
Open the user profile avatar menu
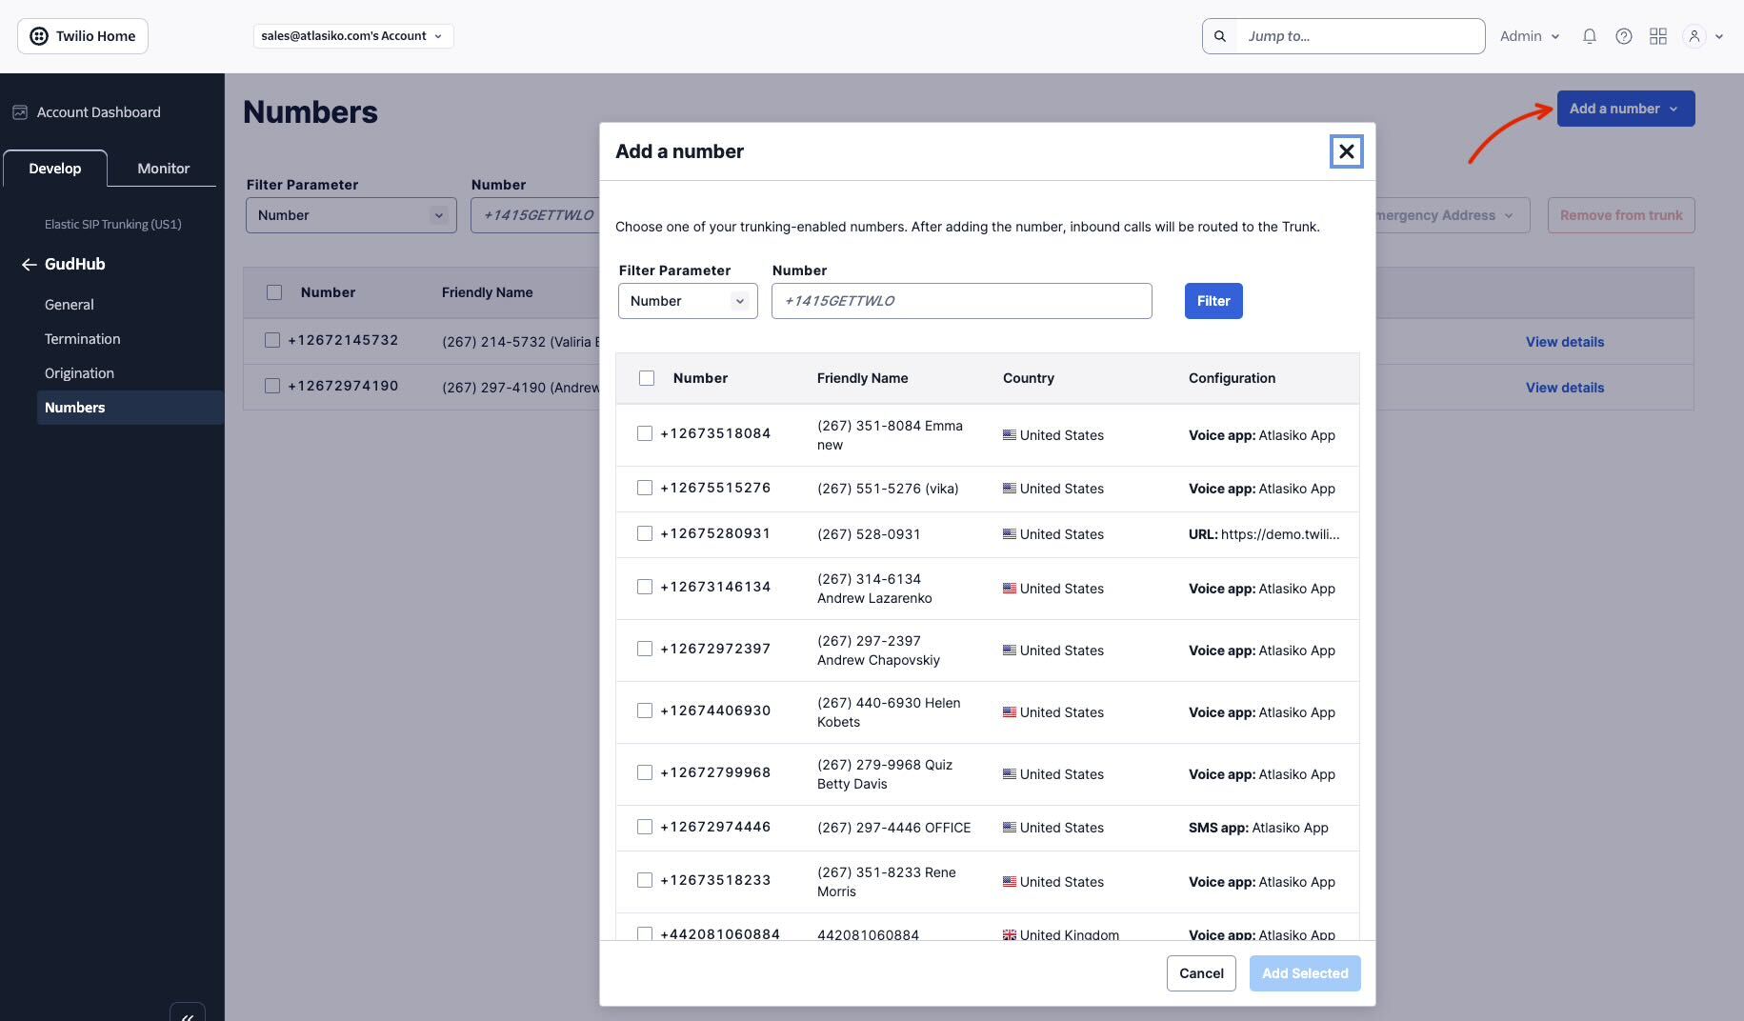1694,36
